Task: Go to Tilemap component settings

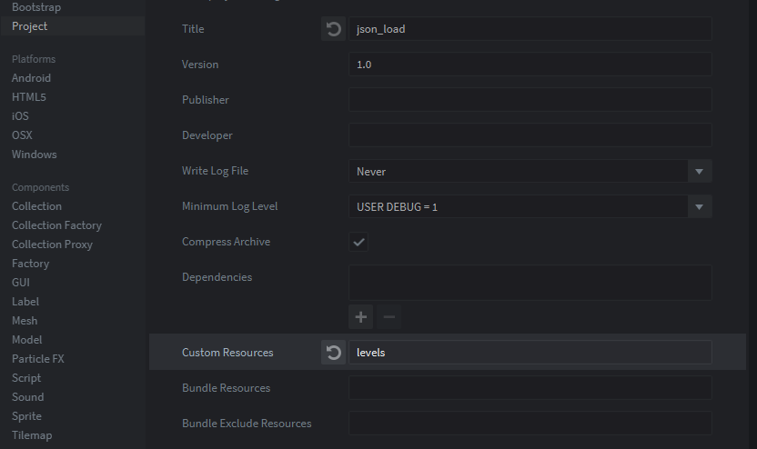Action: (x=32, y=435)
